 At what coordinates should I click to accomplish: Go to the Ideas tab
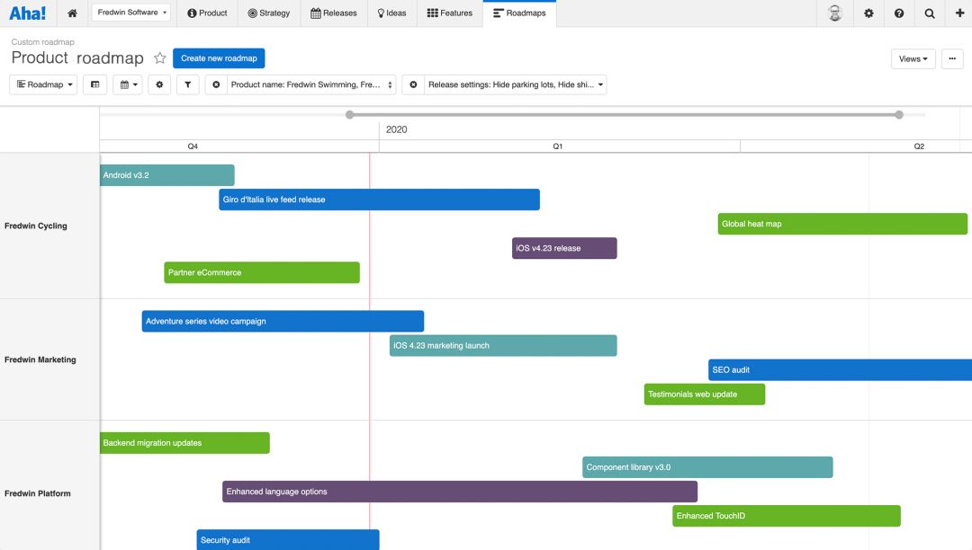click(391, 13)
